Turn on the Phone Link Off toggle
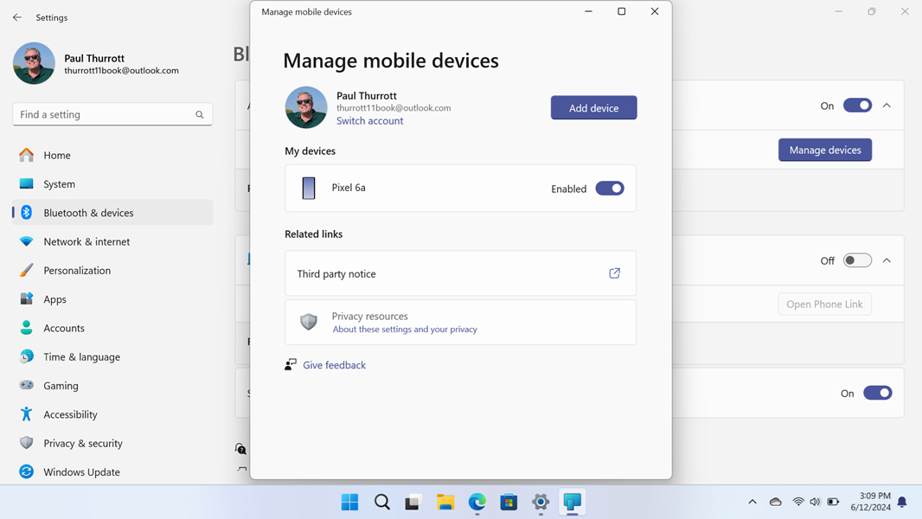Image resolution: width=922 pixels, height=519 pixels. [x=857, y=260]
